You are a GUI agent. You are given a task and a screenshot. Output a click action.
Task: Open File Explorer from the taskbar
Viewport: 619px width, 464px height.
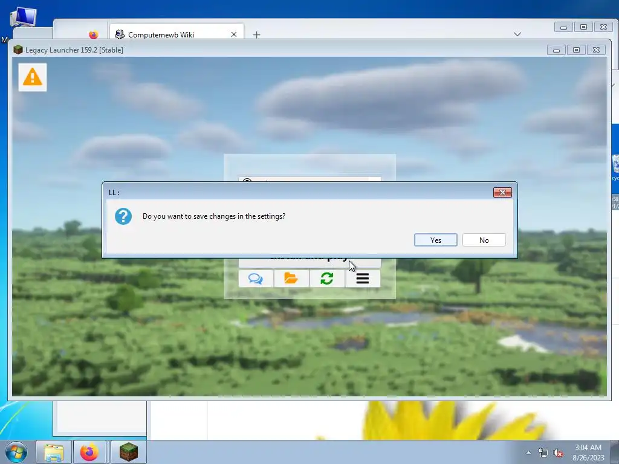(54, 452)
